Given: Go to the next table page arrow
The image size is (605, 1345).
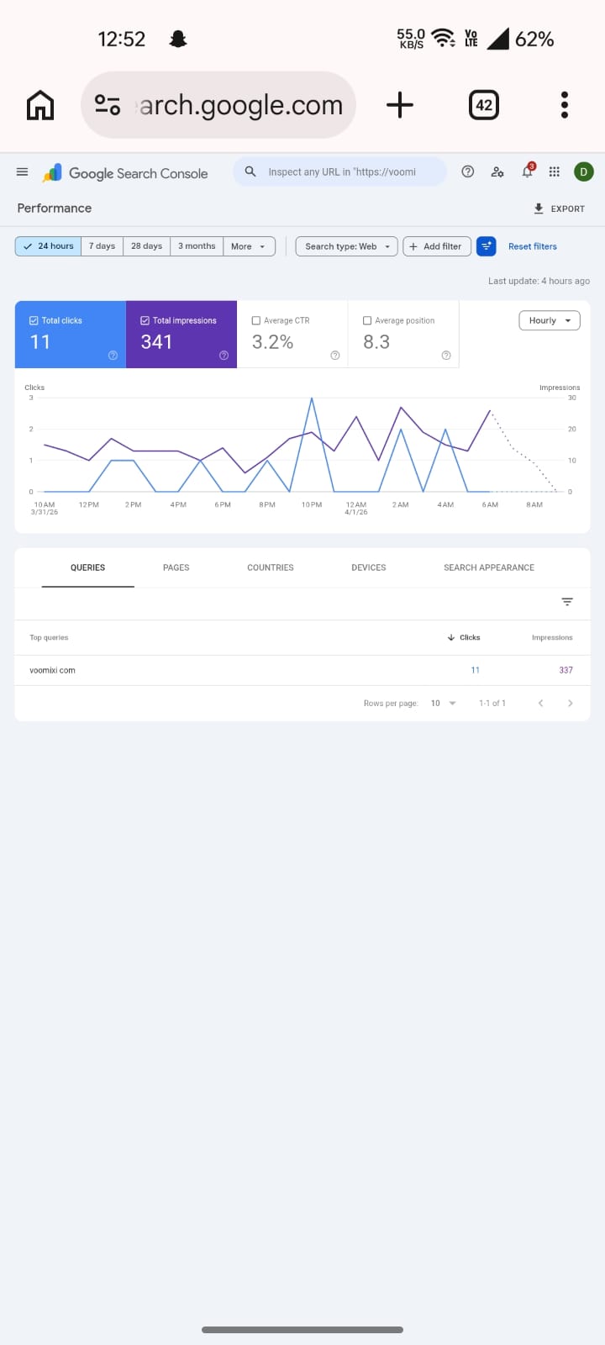Looking at the screenshot, I should point(571,704).
